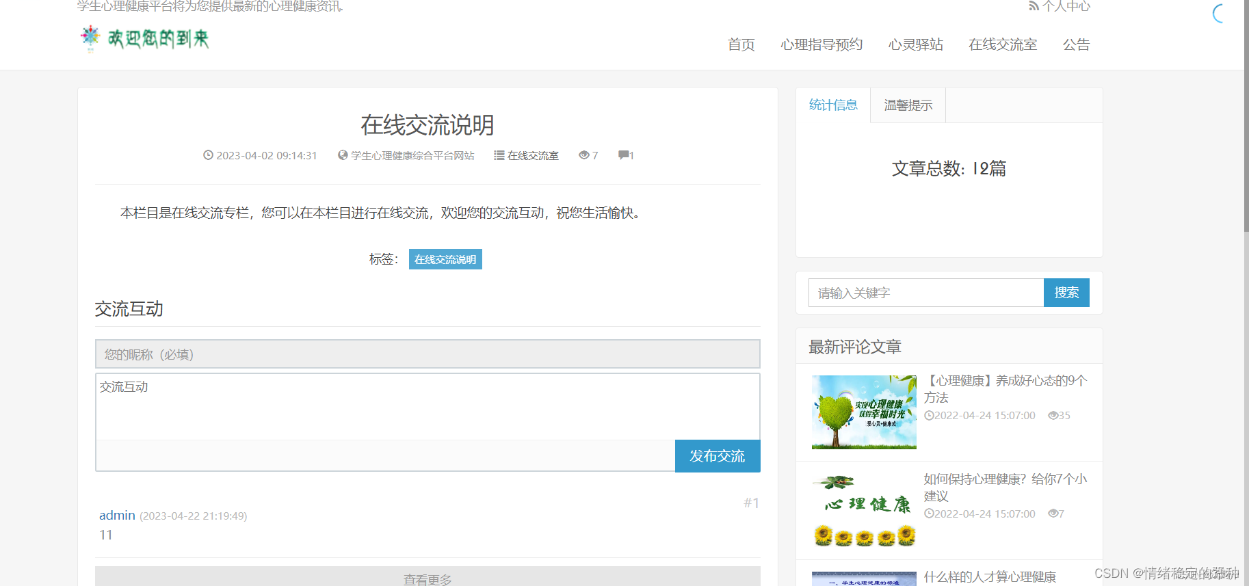Click the clock icon beside post date
This screenshot has height=586, width=1249.
tap(208, 155)
